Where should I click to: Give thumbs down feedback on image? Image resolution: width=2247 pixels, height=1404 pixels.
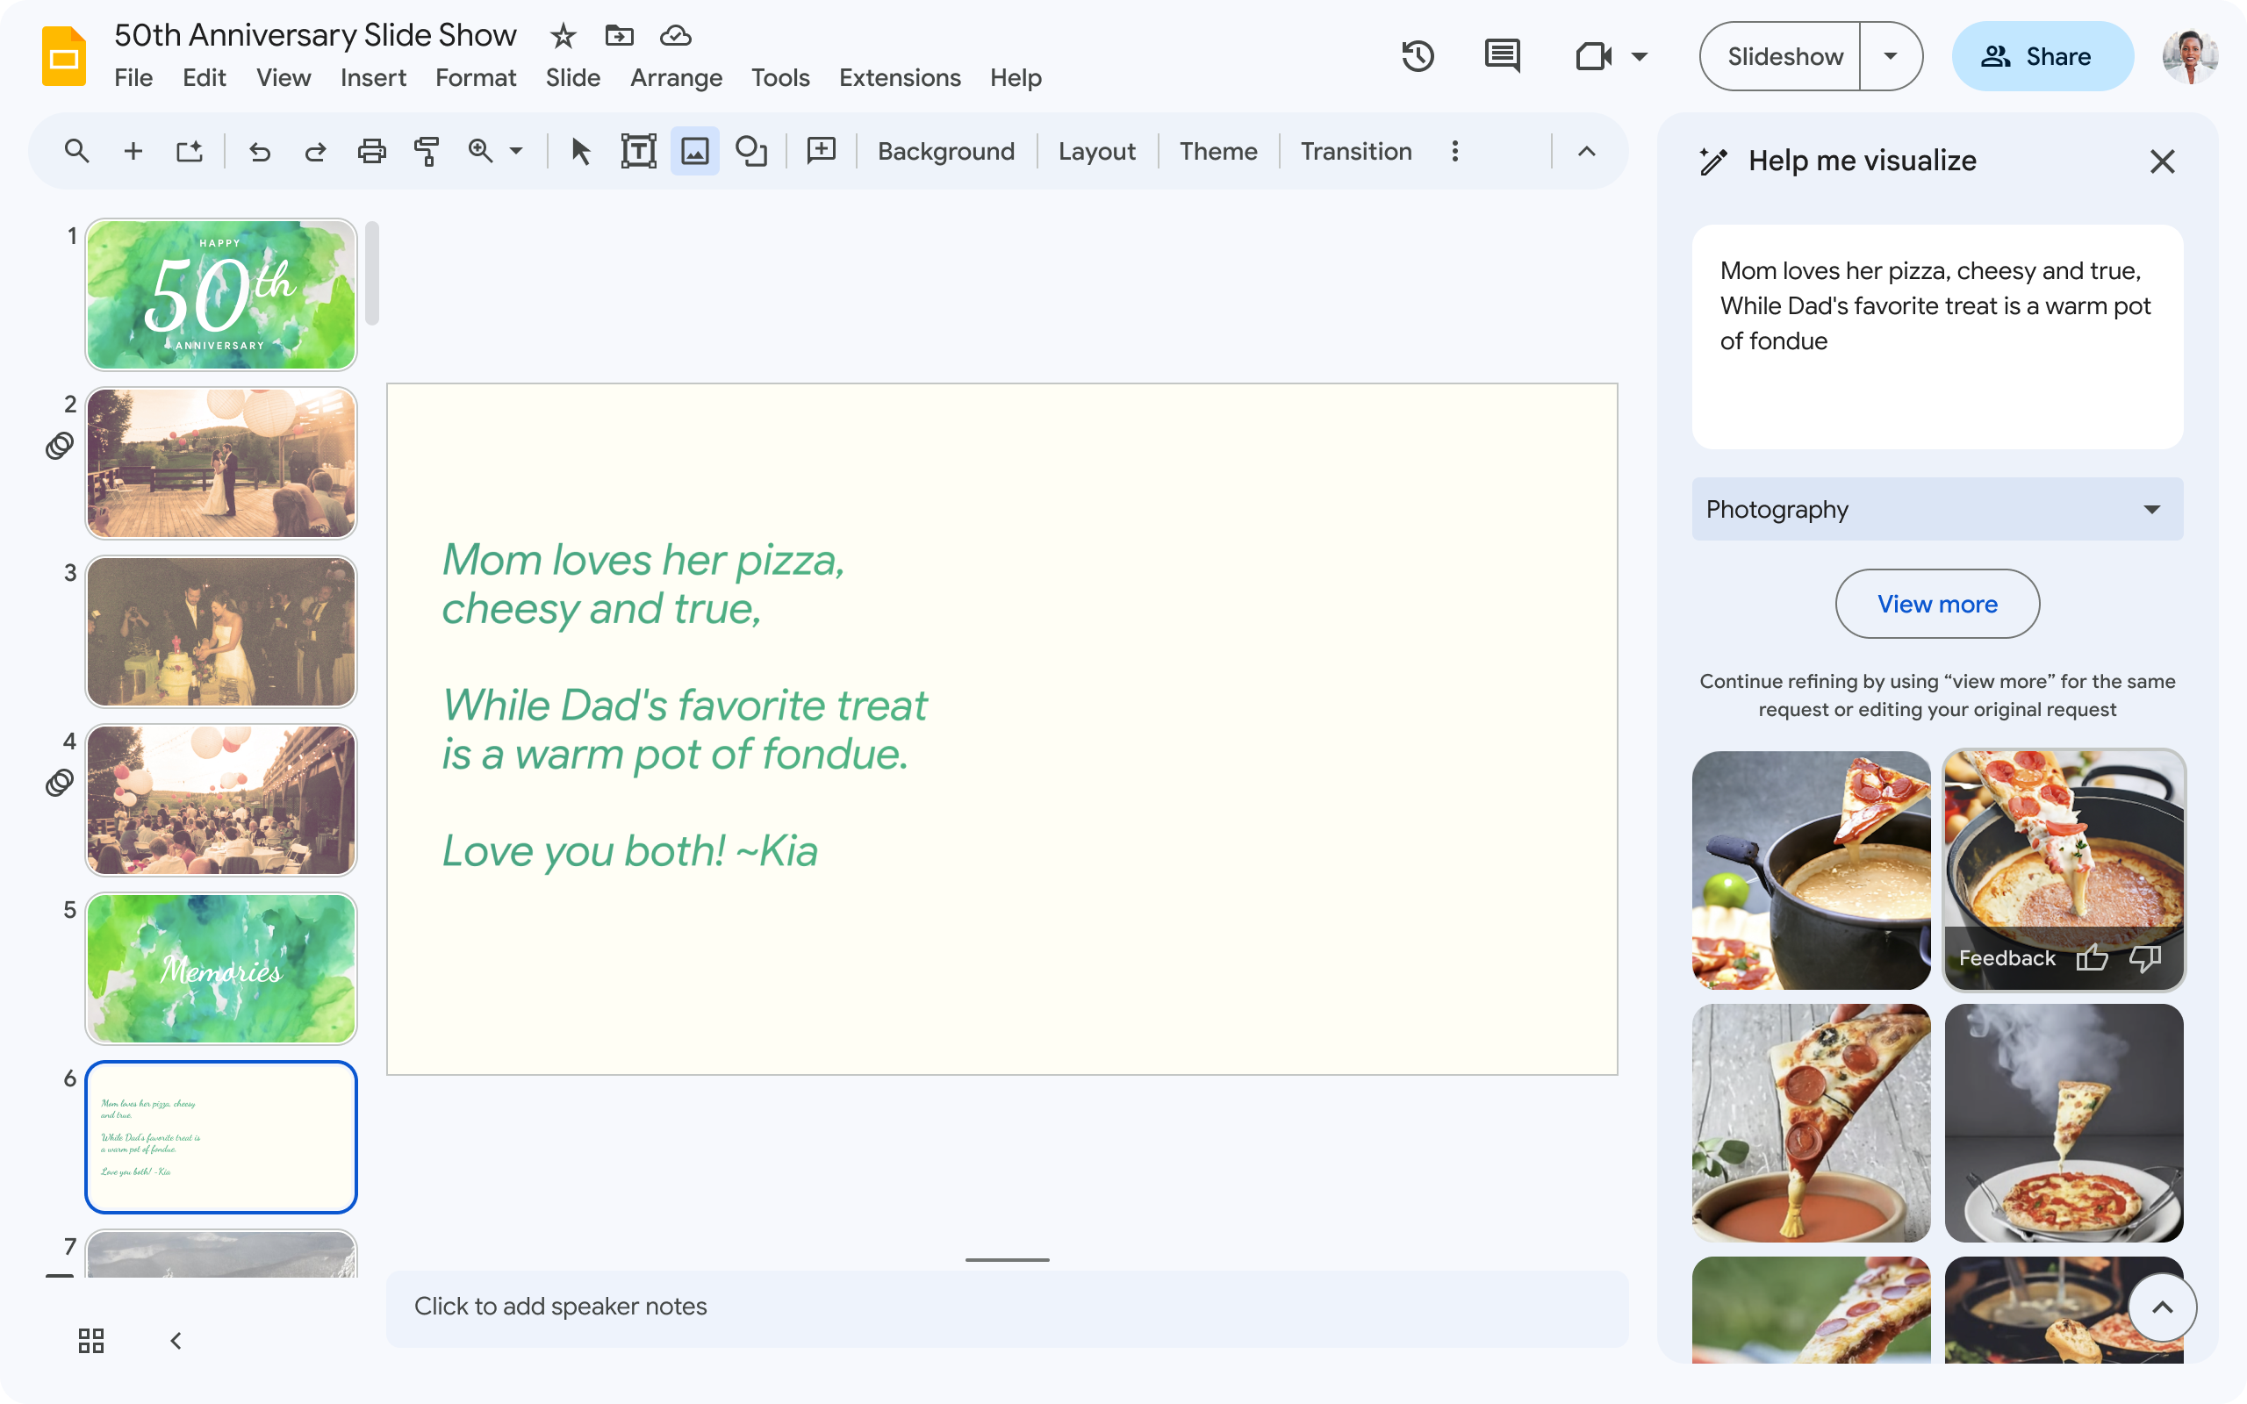(x=2145, y=957)
